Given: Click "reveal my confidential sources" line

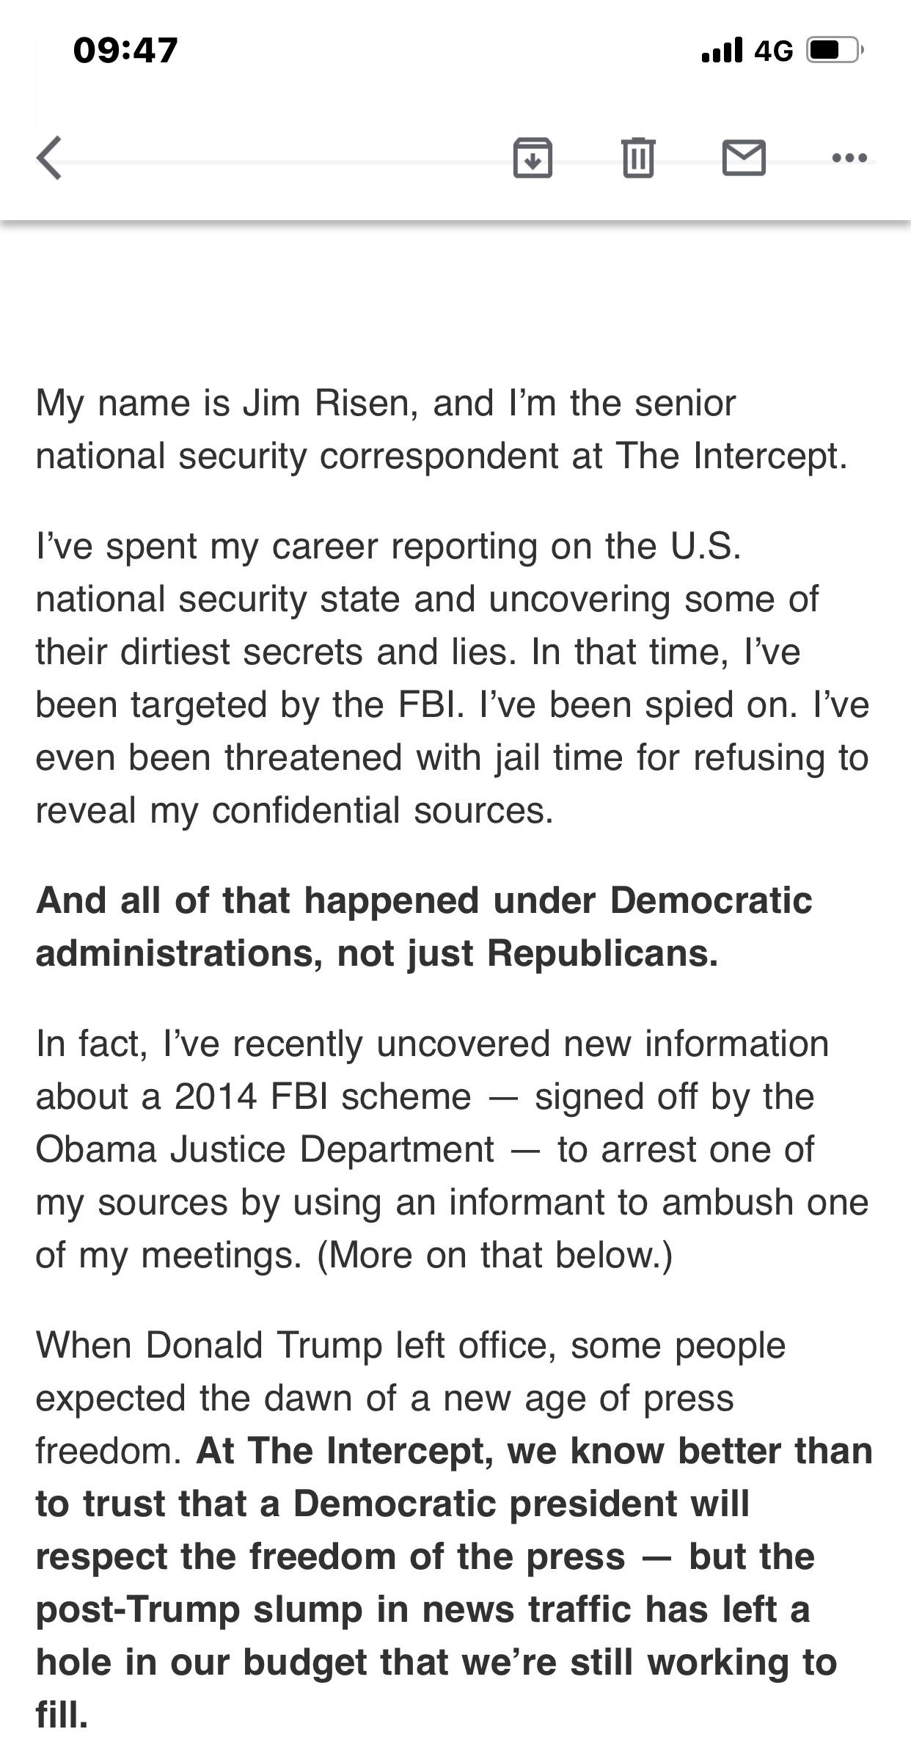Looking at the screenshot, I should click(x=294, y=810).
